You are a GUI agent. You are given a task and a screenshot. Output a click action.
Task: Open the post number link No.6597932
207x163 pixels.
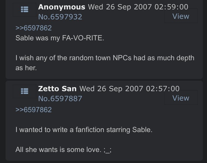point(60,17)
